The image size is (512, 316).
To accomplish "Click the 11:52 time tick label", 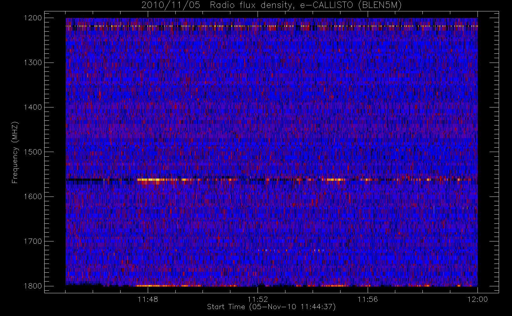I will [258, 299].
